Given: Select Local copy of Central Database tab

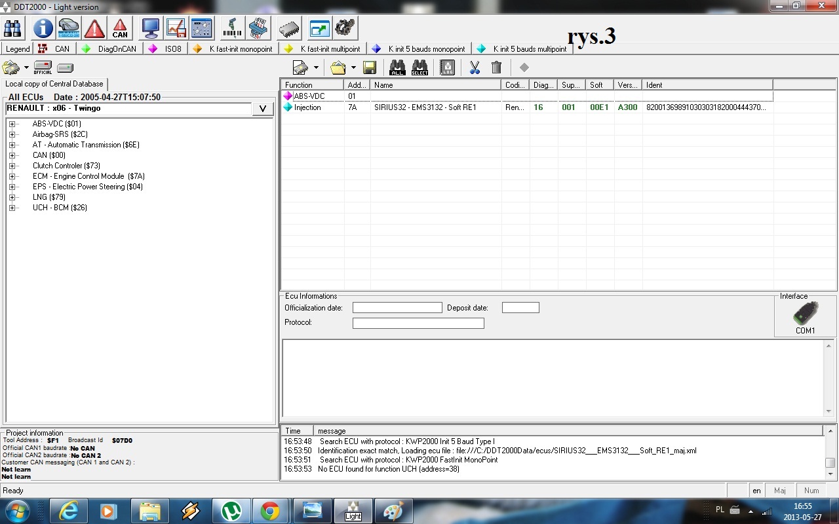Looking at the screenshot, I should (x=54, y=84).
